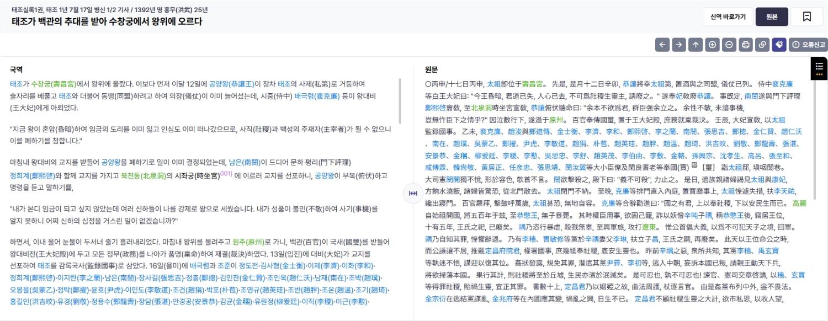Print the article with the printer icon

pos(745,45)
